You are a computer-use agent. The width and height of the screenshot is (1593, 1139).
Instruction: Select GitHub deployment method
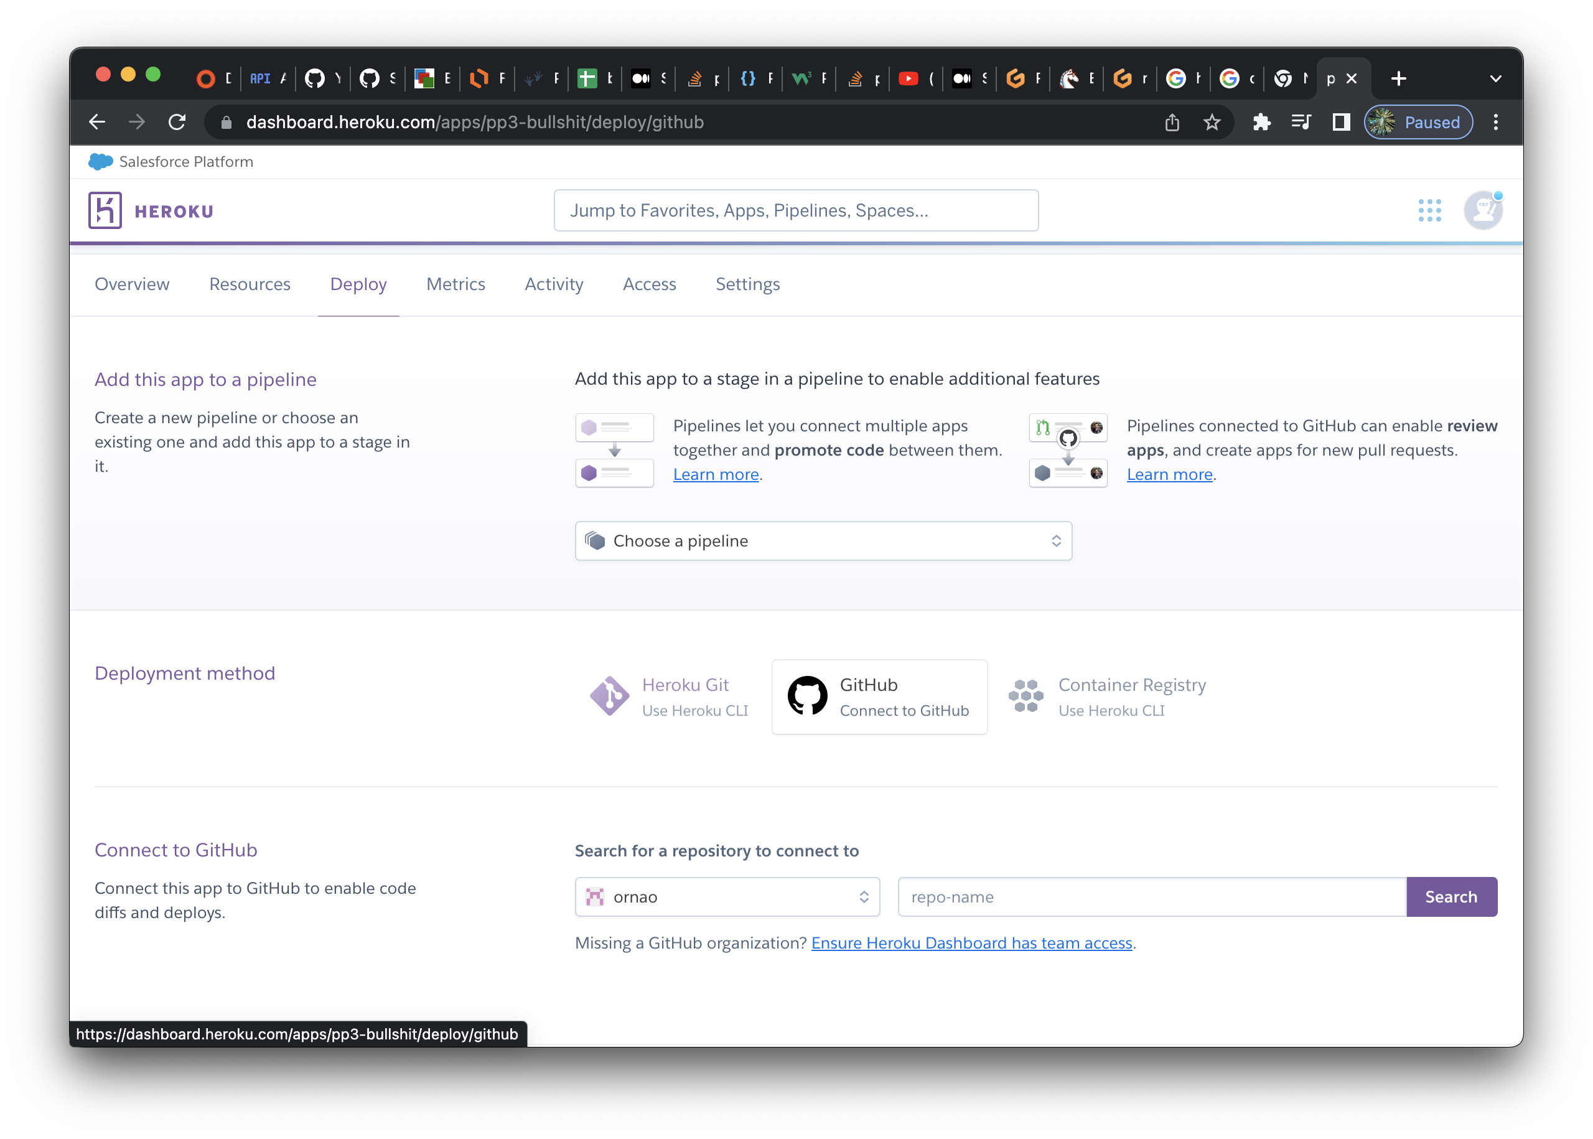[x=879, y=697]
